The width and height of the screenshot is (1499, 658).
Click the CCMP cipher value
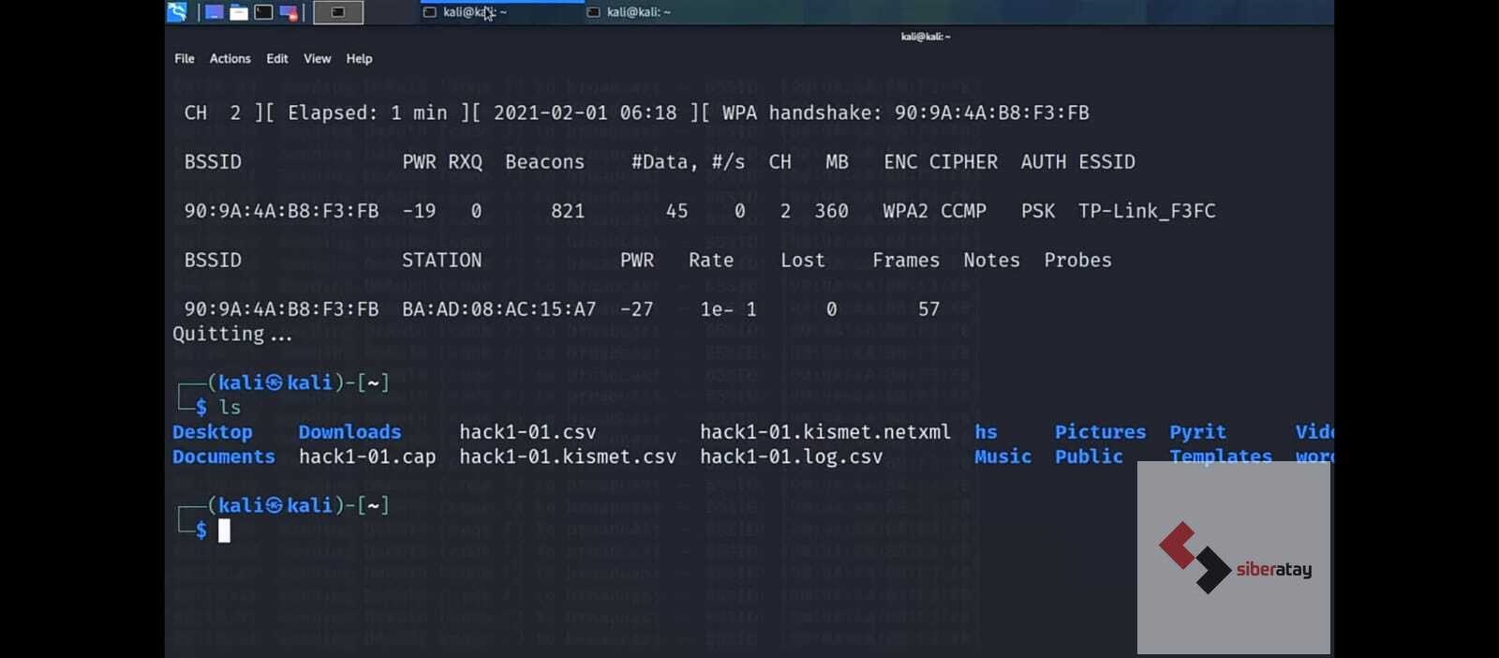click(963, 211)
